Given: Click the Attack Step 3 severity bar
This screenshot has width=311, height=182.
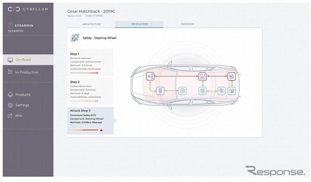Looking at the screenshot, I should click(84, 130).
